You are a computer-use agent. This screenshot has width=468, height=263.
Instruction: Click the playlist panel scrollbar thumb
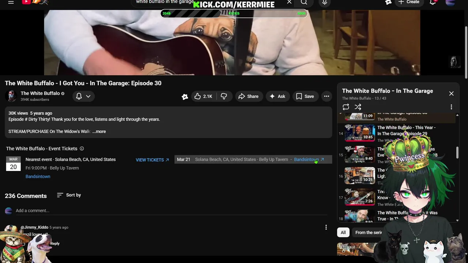click(x=457, y=153)
